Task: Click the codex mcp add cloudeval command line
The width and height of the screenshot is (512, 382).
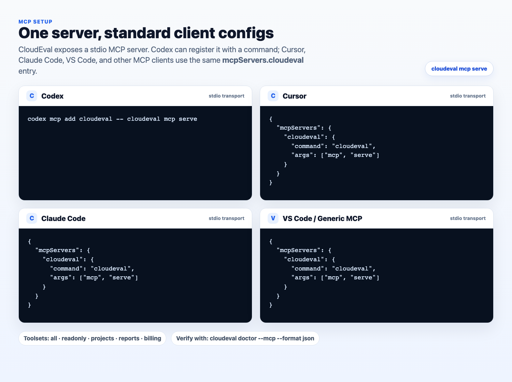Action: pos(112,119)
